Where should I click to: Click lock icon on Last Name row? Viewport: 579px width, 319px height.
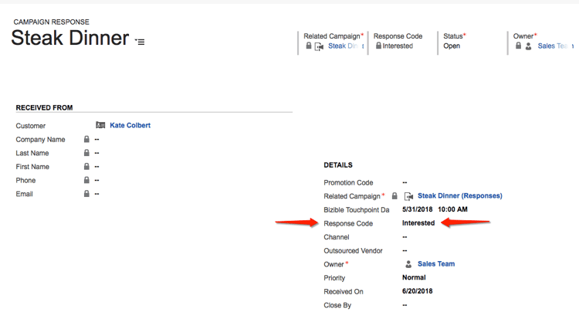tap(86, 153)
